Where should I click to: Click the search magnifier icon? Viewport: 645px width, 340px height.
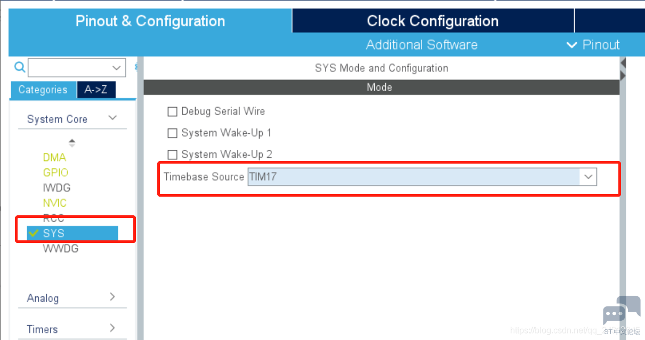coord(20,67)
